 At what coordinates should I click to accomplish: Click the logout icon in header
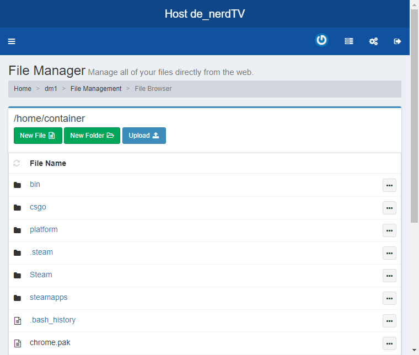coord(397,41)
